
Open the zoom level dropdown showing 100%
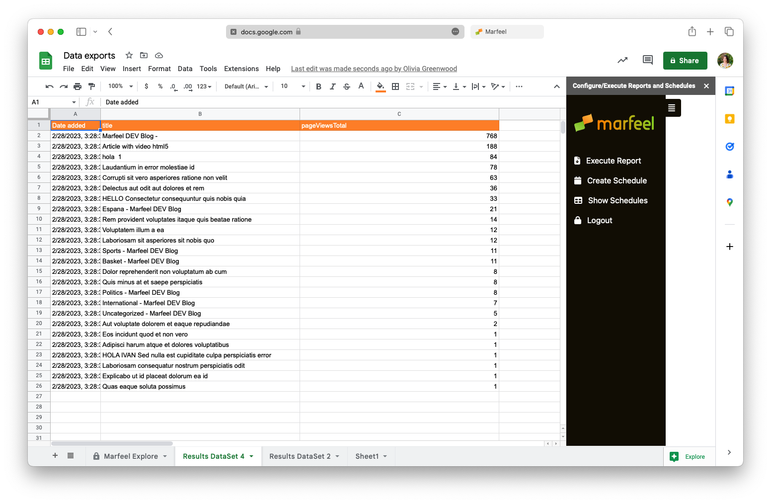(119, 86)
